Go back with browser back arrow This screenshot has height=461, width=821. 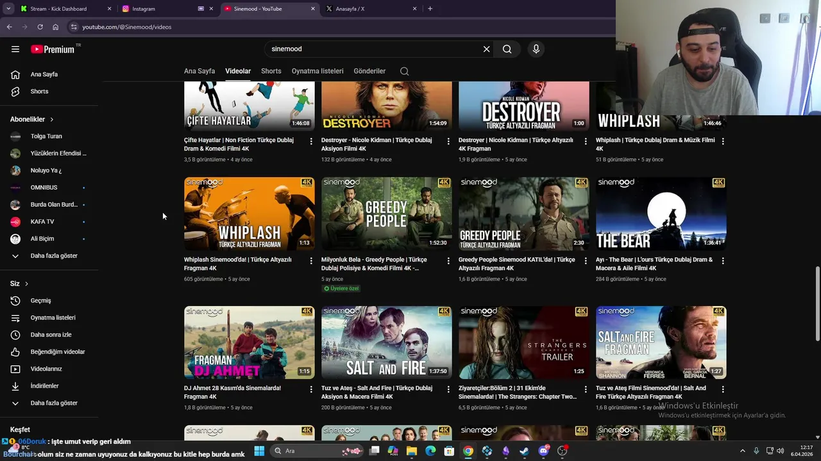(9, 27)
